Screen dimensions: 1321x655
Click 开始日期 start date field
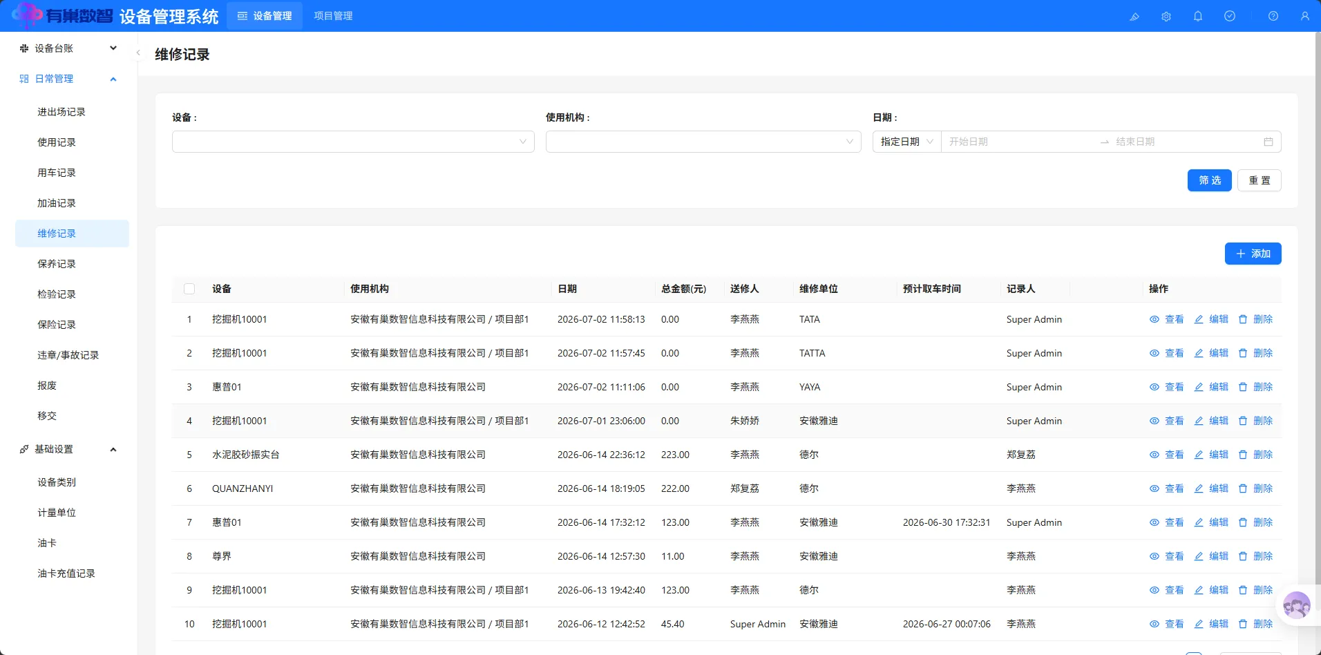1019,142
